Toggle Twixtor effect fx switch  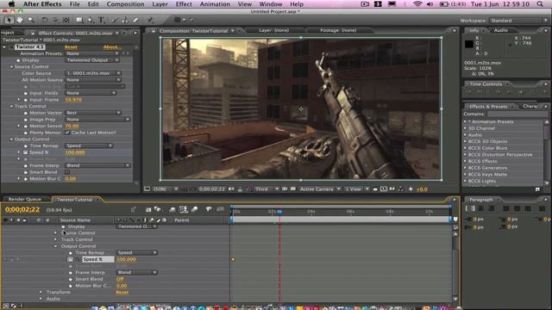click(x=11, y=46)
